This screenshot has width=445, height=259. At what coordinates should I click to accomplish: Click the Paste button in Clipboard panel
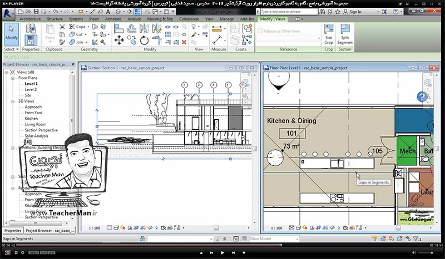point(50,33)
